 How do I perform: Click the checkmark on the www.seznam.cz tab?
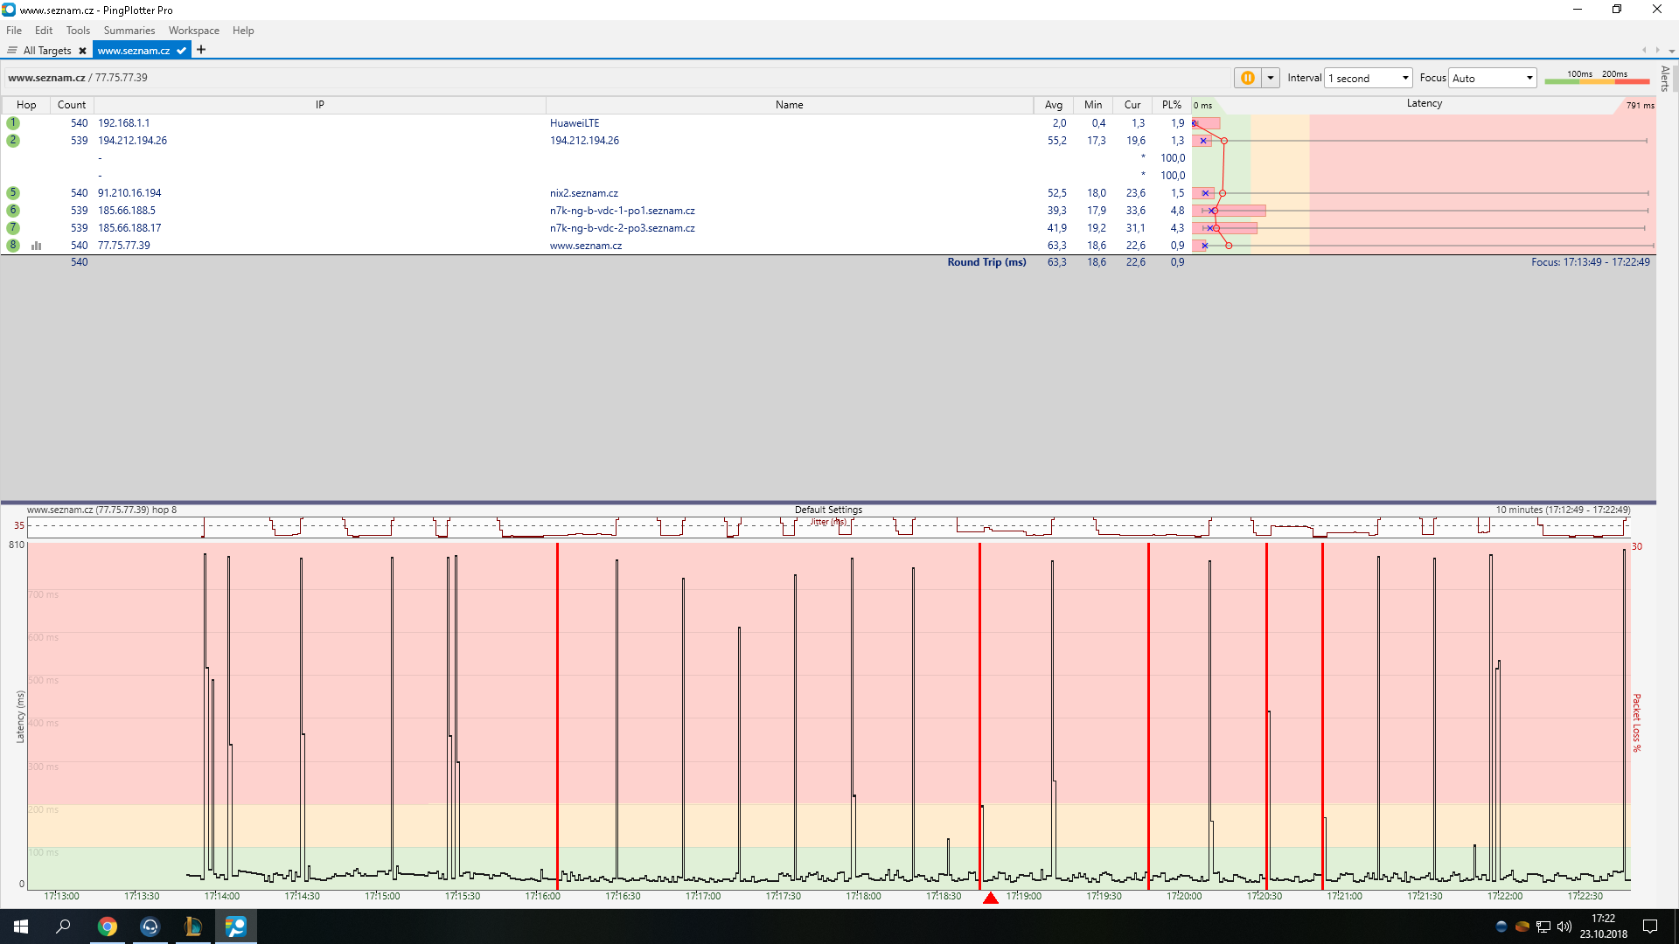pyautogui.click(x=181, y=51)
